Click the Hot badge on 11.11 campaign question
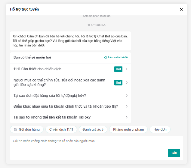The image size is (191, 168). [x=119, y=69]
